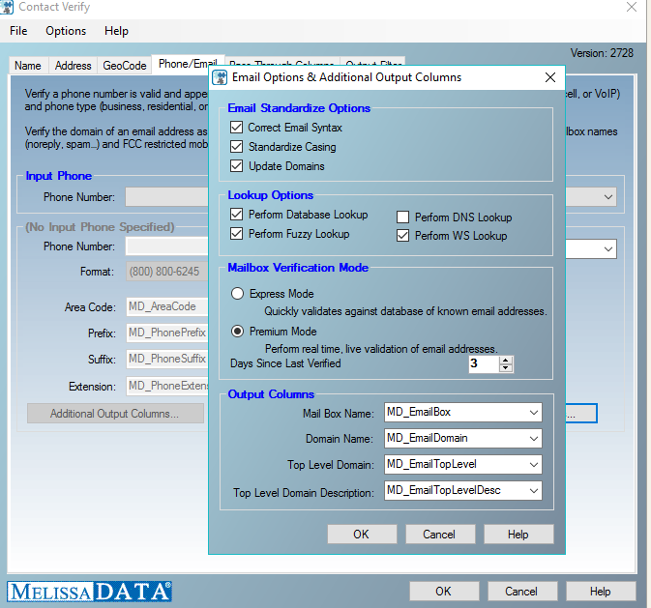Switch to the Address tab
This screenshot has height=608, width=651.
[74, 66]
